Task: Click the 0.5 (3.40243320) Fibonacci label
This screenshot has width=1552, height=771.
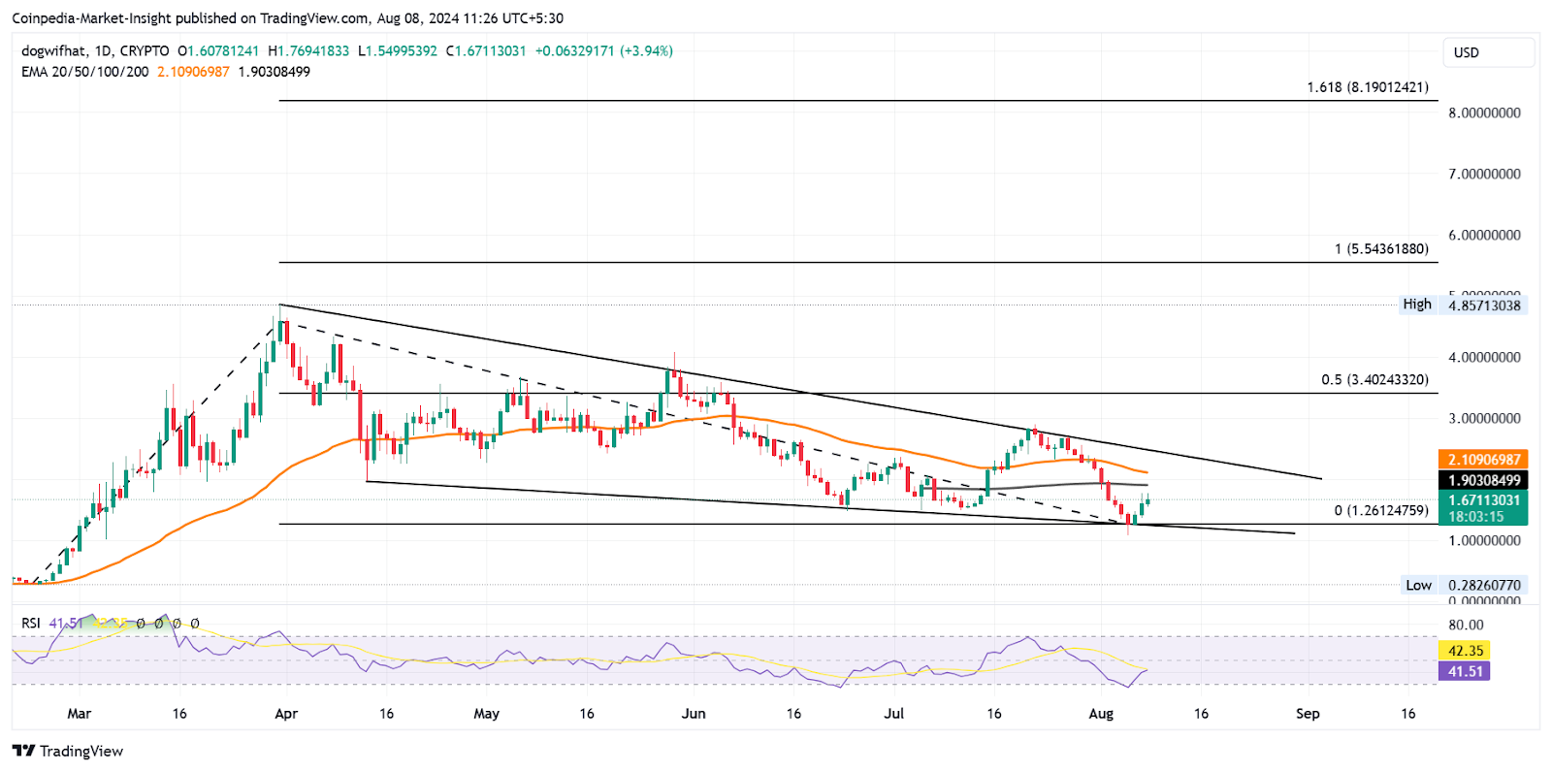Action: 1374,379
